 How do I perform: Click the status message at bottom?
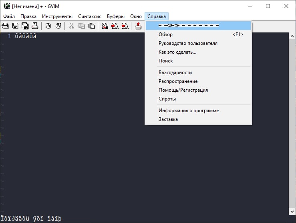pyautogui.click(x=31, y=219)
